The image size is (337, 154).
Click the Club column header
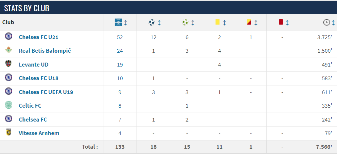(8, 22)
